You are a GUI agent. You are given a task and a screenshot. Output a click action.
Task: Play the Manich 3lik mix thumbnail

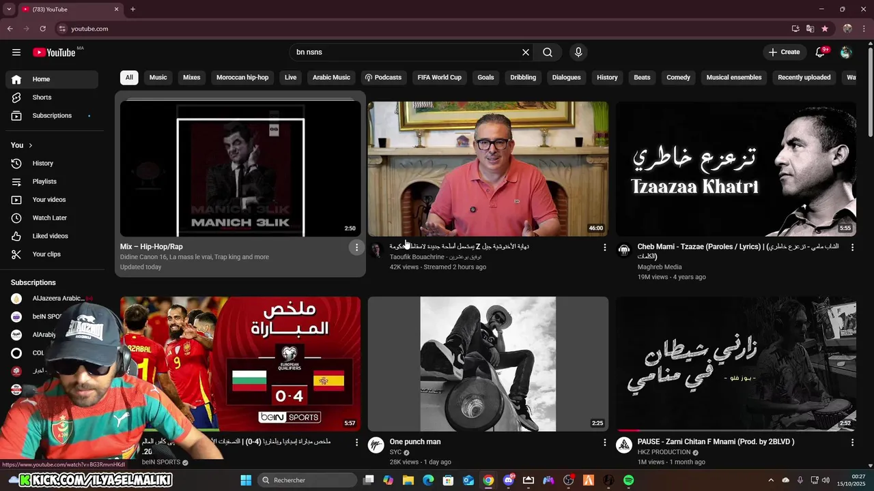(240, 169)
